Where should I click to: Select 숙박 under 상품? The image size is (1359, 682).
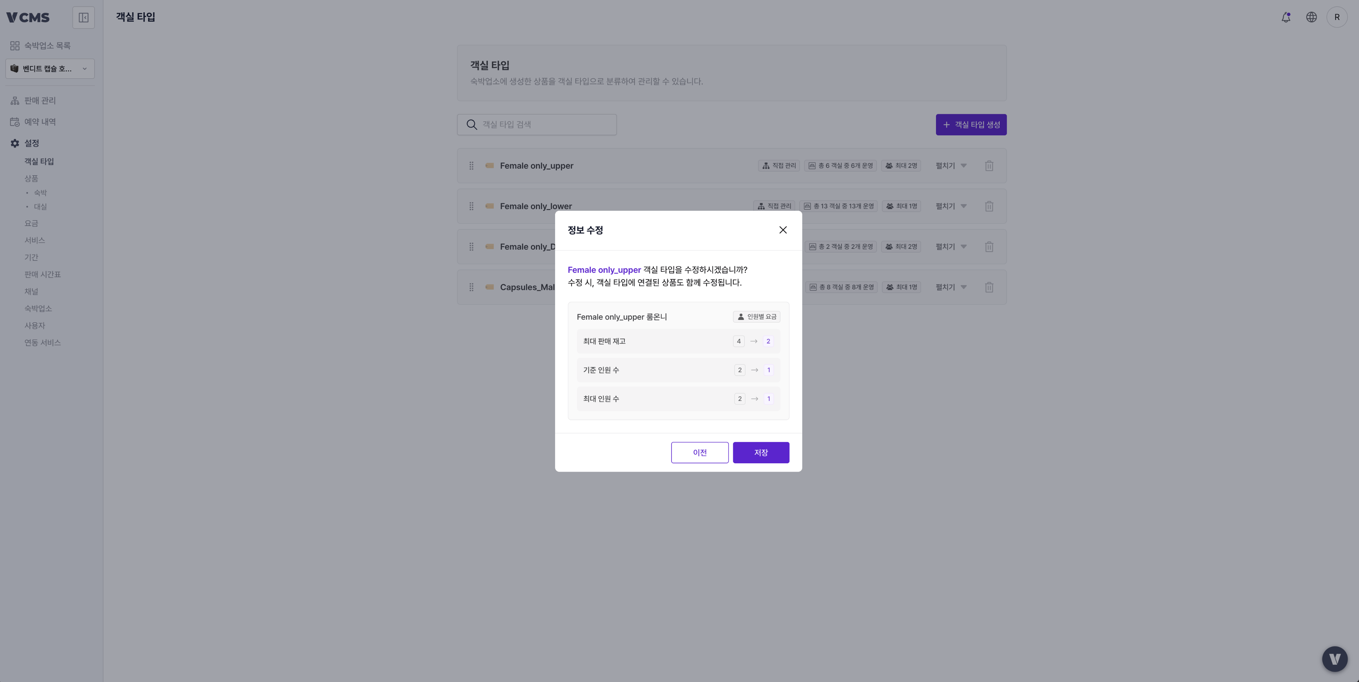[x=40, y=193]
